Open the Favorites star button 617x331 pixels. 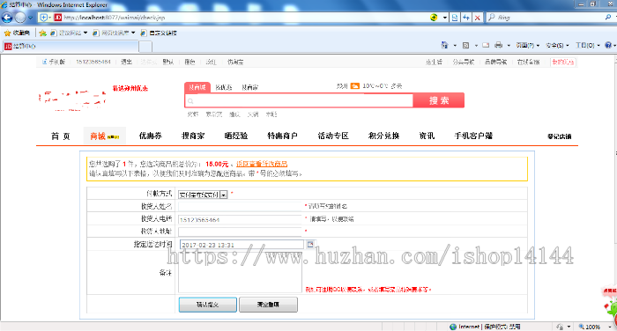tap(17, 33)
